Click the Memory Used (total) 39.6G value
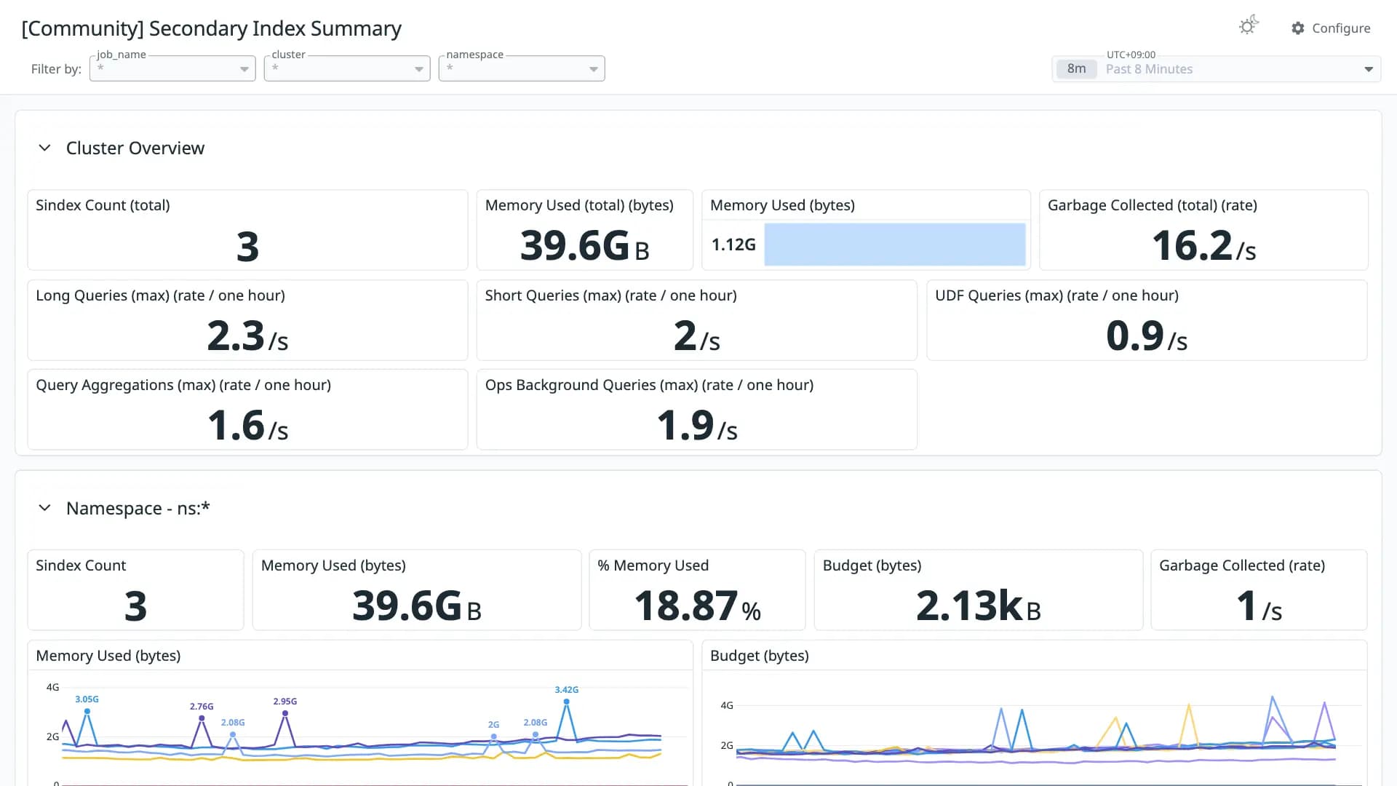This screenshot has width=1397, height=786. (x=584, y=246)
